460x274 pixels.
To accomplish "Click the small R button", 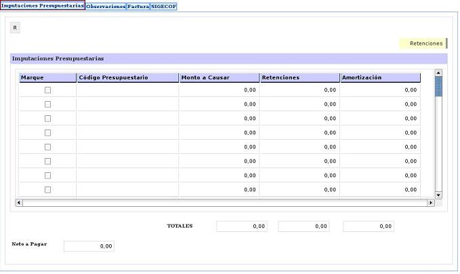I will point(16,28).
